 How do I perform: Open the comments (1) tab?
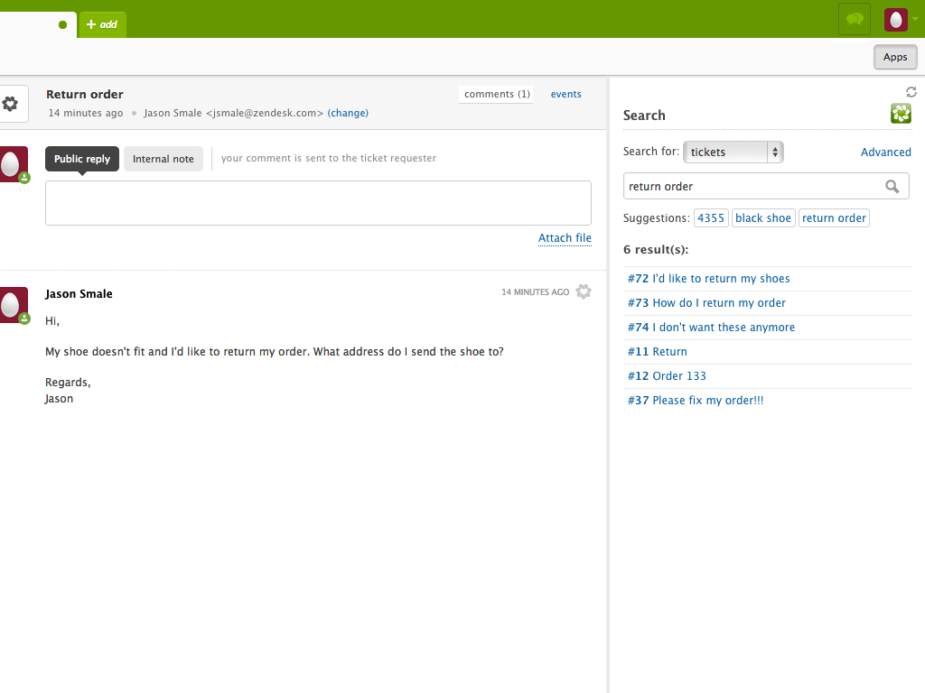495,94
